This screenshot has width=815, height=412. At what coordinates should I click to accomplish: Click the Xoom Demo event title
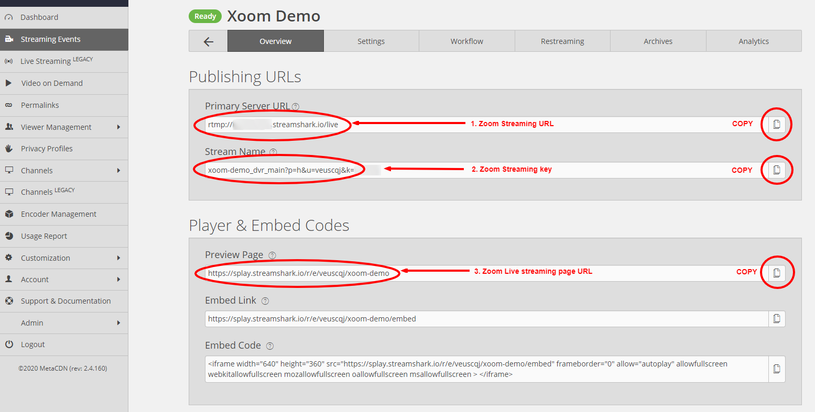[x=274, y=16]
